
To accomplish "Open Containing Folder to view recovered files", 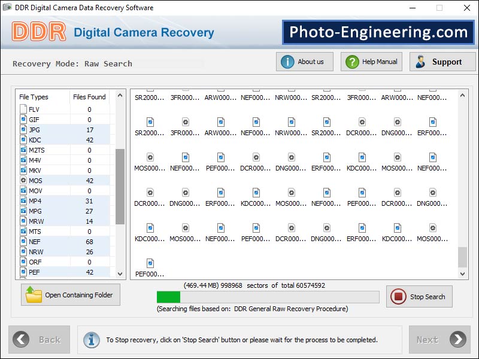I will pos(70,294).
